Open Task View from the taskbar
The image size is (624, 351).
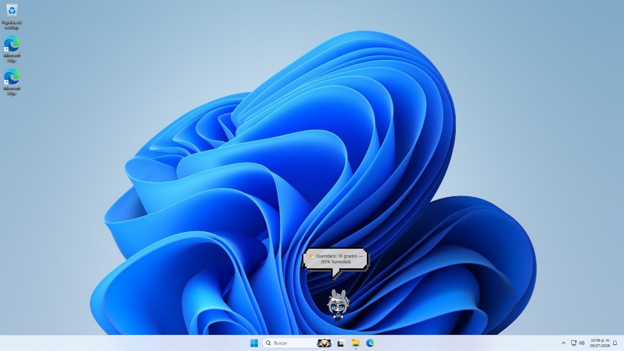341,343
